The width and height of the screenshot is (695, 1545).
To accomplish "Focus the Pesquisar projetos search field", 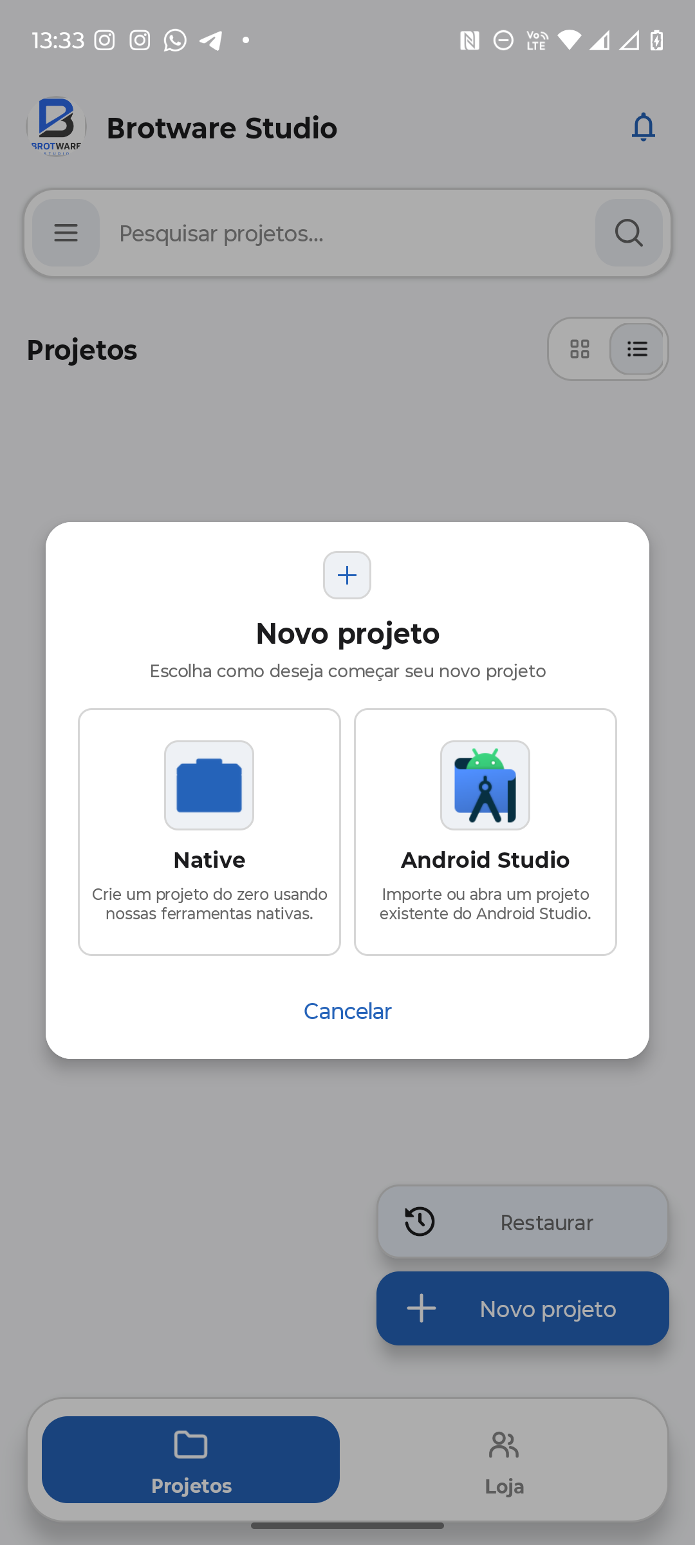I will 347,233.
